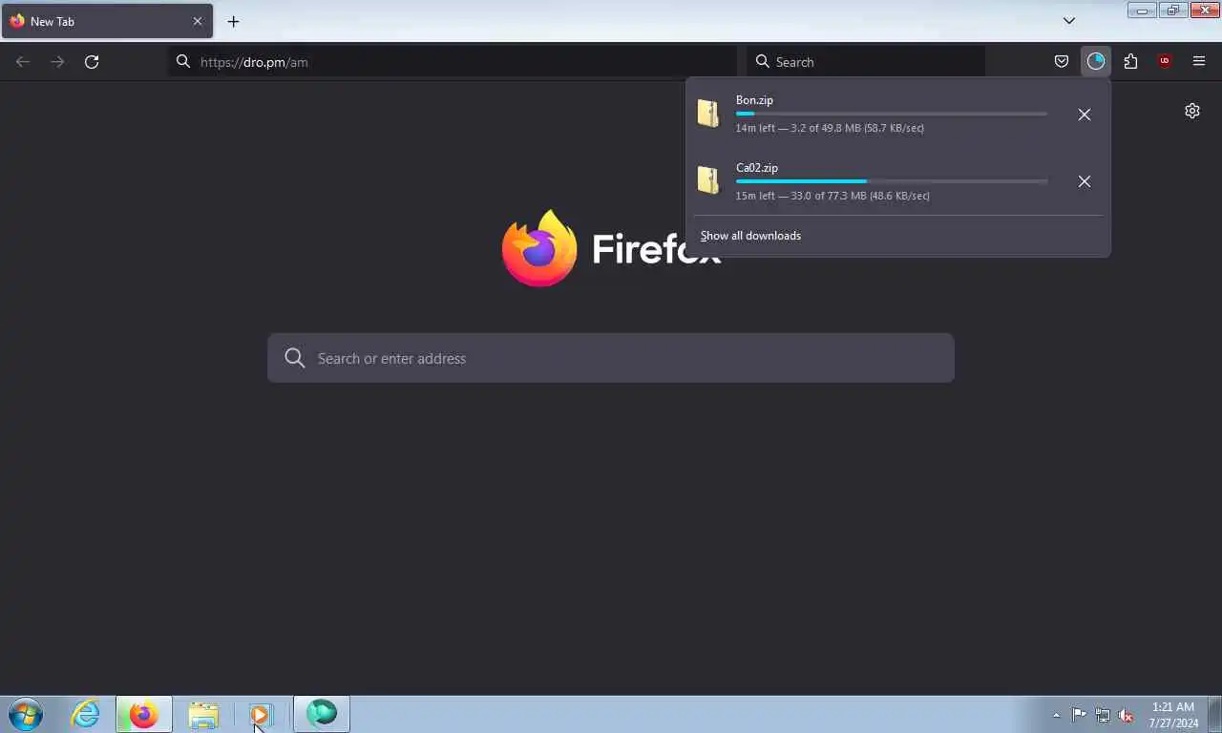Select the New Tab tab
Viewport: 1222px width, 733px height.
[107, 21]
